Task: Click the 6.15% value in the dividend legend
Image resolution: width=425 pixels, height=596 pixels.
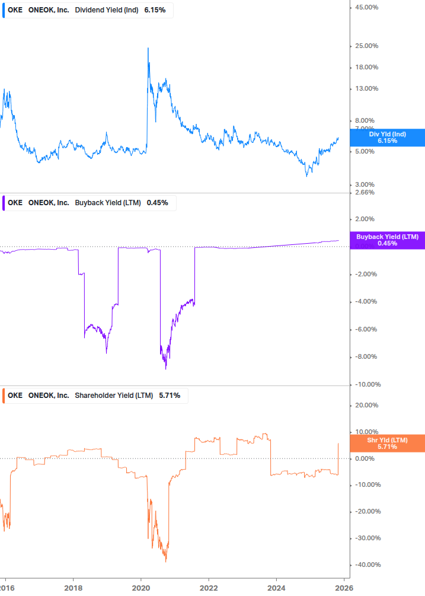Action: (155, 10)
